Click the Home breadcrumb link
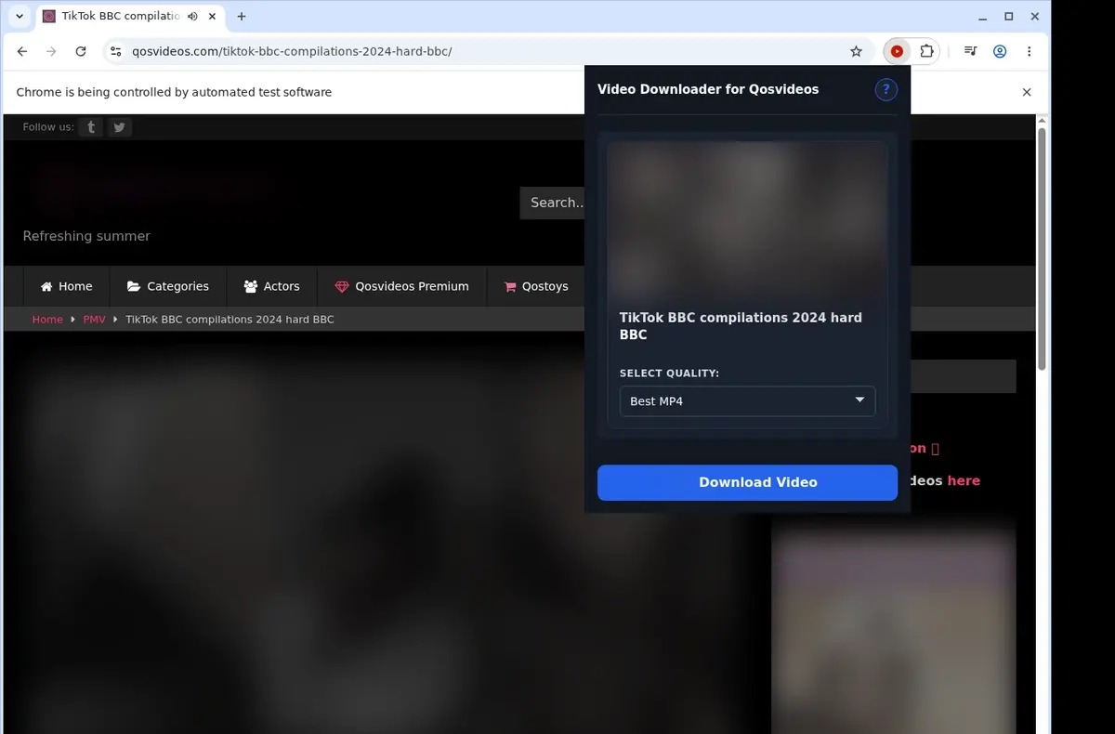Screen dimensions: 1115x734 (x=47, y=320)
